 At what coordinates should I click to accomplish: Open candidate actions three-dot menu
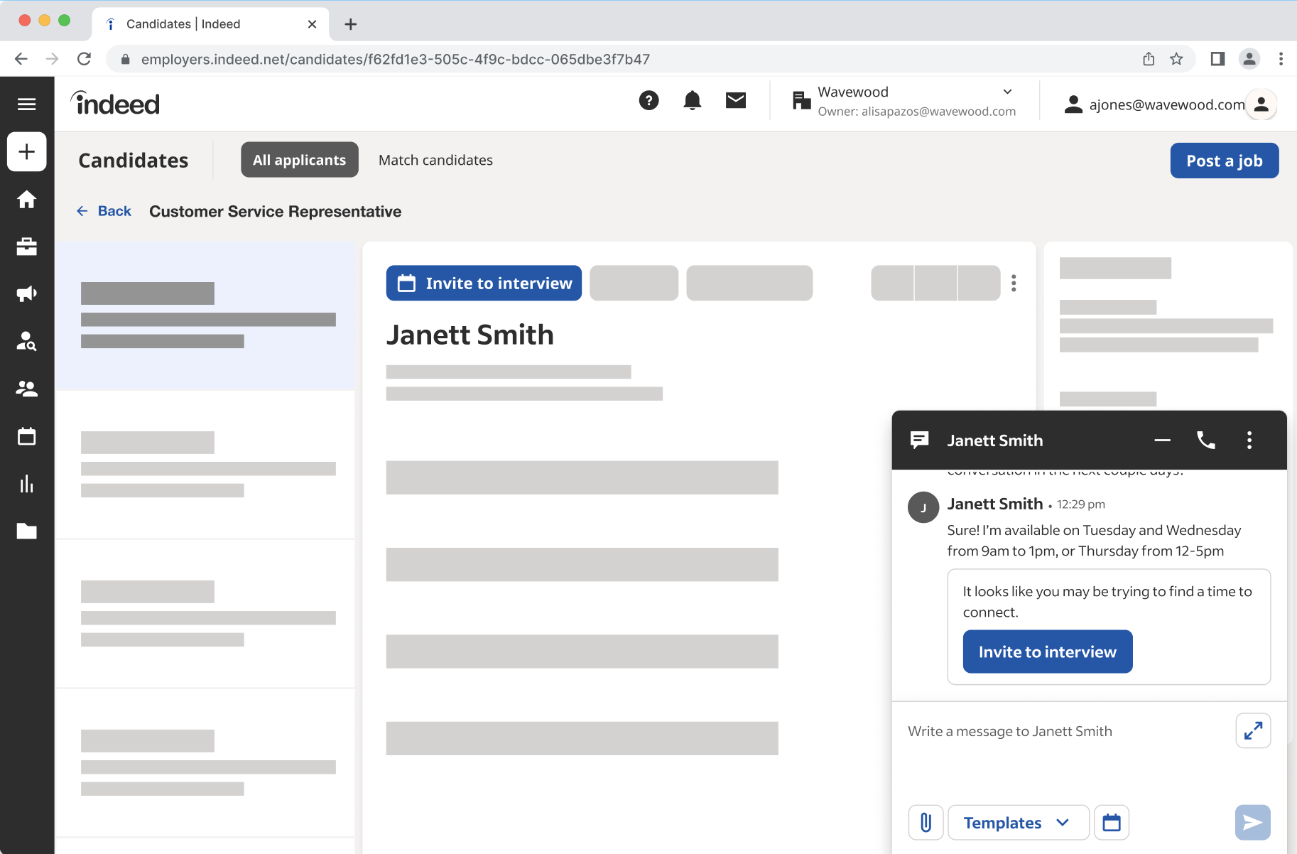[x=1014, y=283]
